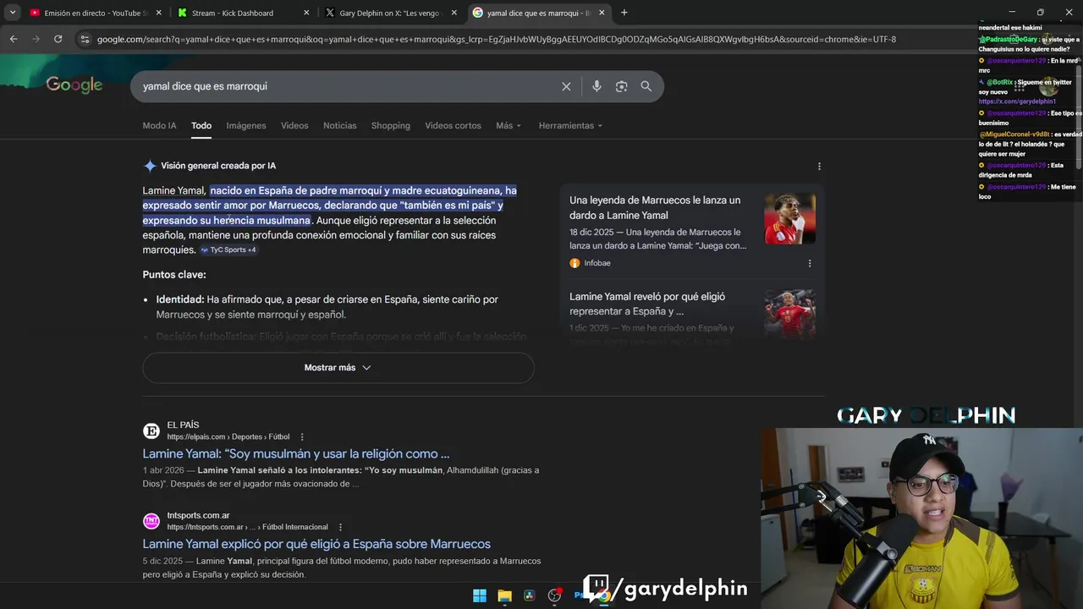
Task: Expand the Más dropdown
Action: (509, 125)
